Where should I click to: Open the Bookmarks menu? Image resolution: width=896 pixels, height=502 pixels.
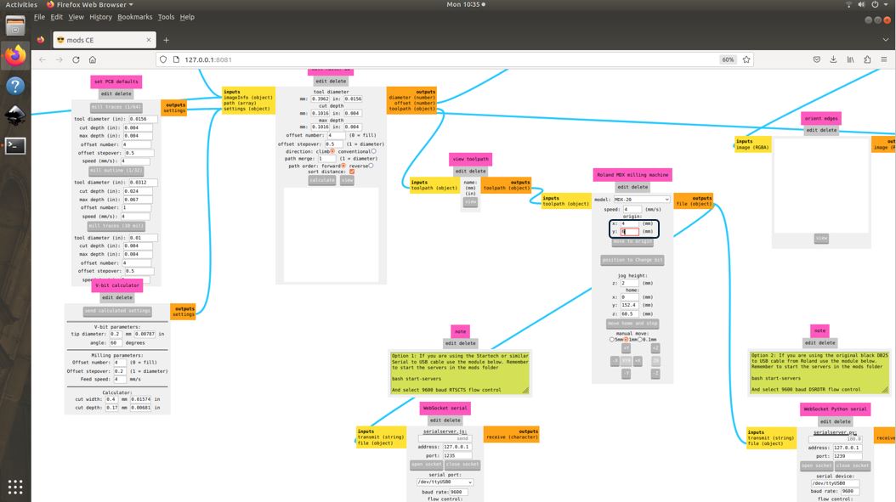(x=135, y=17)
